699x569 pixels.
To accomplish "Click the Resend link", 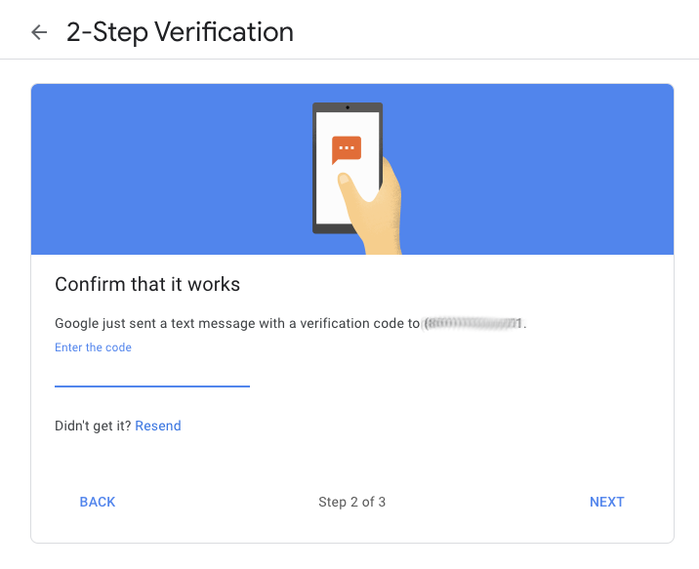I will pyautogui.click(x=158, y=426).
